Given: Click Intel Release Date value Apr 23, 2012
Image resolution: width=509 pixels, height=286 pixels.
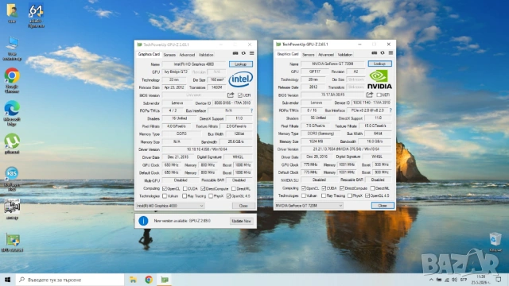Looking at the screenshot, I should coord(174,87).
